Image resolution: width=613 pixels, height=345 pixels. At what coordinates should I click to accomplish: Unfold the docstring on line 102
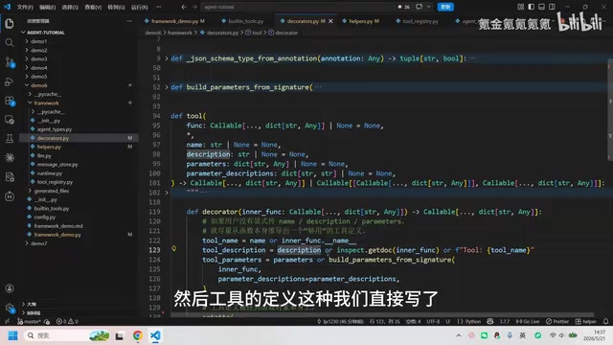167,193
